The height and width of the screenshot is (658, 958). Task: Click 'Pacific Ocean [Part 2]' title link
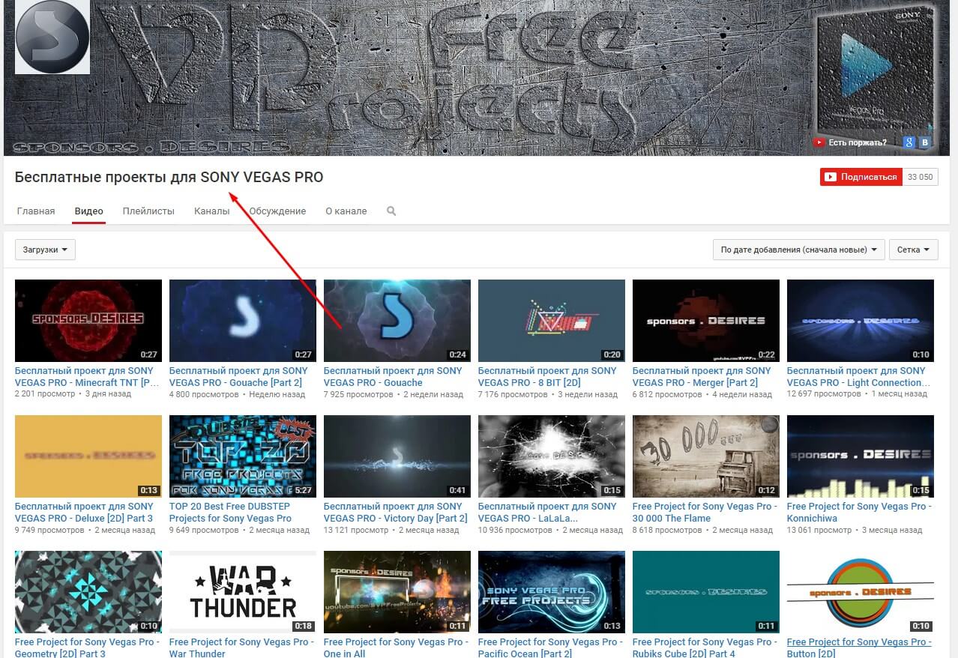click(x=550, y=648)
